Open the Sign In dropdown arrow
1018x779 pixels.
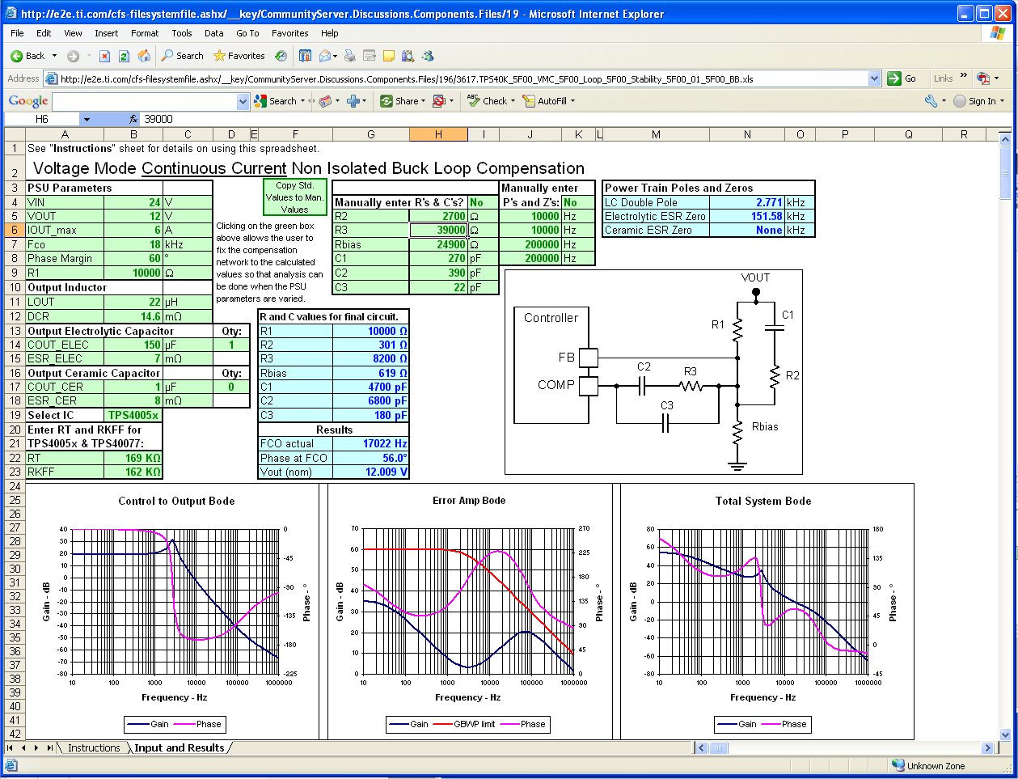click(1003, 101)
